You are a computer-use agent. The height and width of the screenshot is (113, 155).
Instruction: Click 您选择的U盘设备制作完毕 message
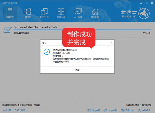(66, 50)
